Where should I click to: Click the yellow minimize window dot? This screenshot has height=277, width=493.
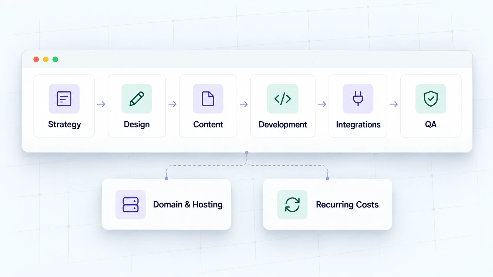coord(46,59)
